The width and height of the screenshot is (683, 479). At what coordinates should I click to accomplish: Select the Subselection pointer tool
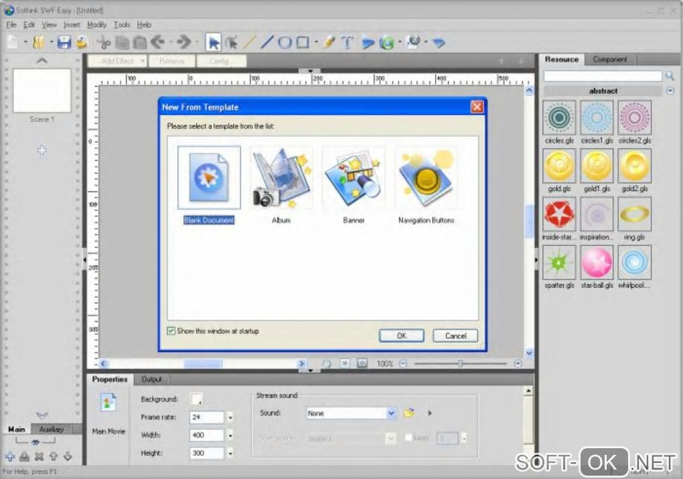point(231,42)
